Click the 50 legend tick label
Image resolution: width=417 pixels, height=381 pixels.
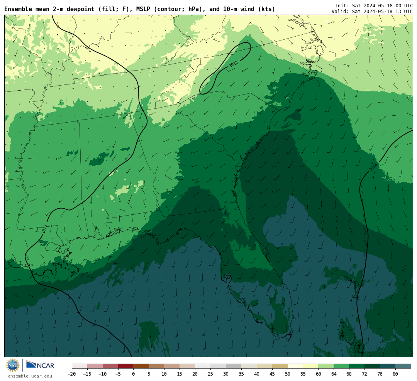pos(288,374)
